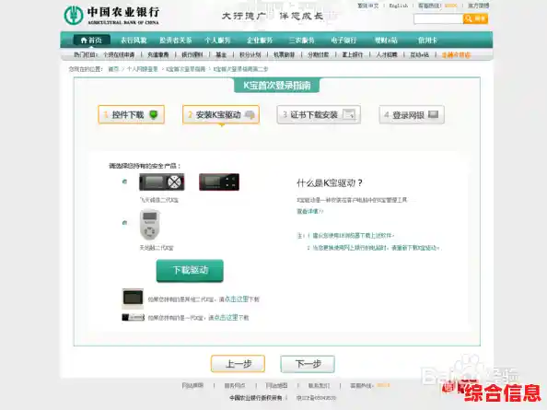Click the black K宝 device with X button
Screen dimensions: 547x410
(x=162, y=182)
